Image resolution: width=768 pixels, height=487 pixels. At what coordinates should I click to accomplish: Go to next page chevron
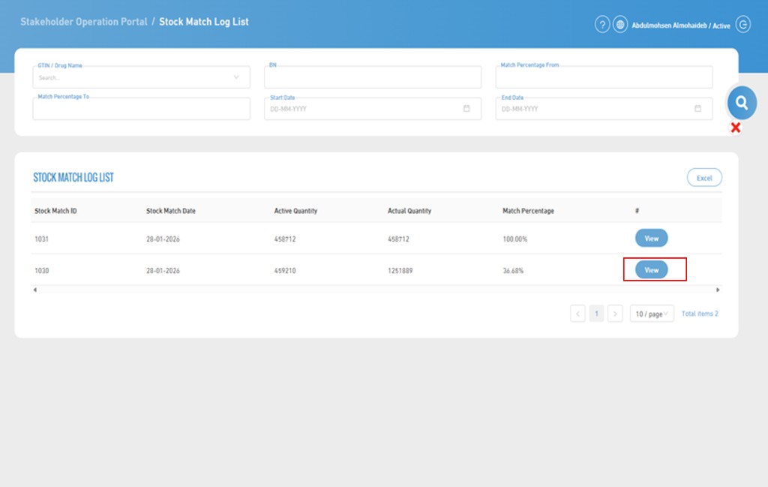pos(615,314)
